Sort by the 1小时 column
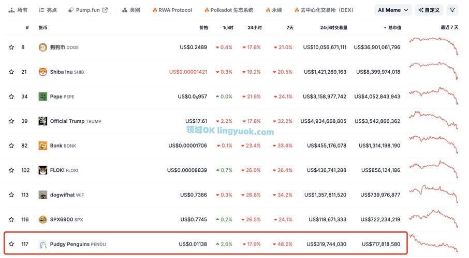This screenshot has height=258, width=469. [228, 27]
